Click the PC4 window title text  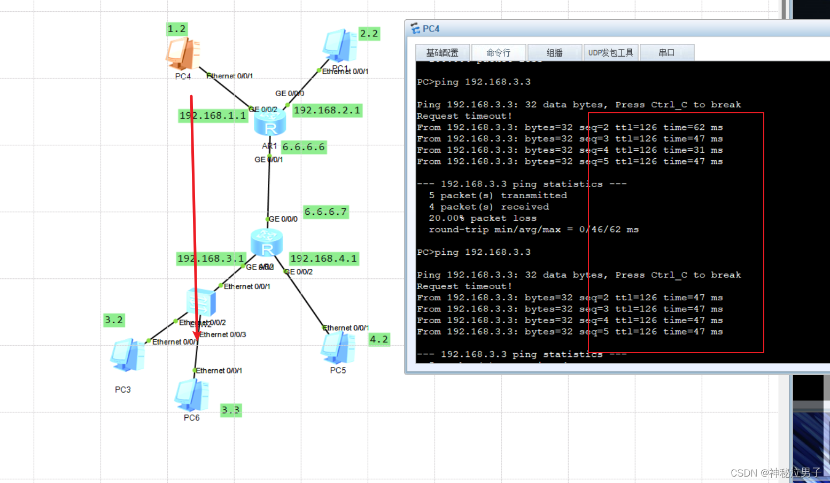(431, 29)
